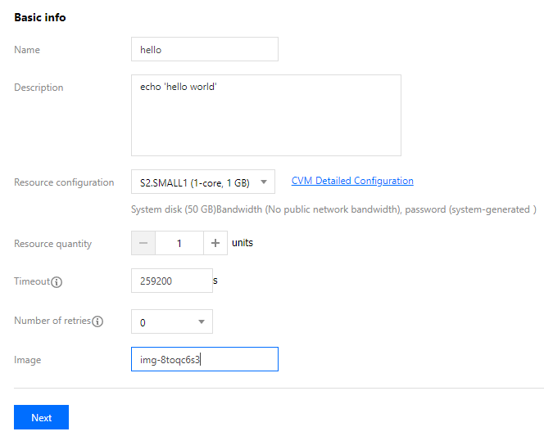The height and width of the screenshot is (436, 544).
Task: Click the Resource configuration dropdown arrow
Action: pos(264,182)
